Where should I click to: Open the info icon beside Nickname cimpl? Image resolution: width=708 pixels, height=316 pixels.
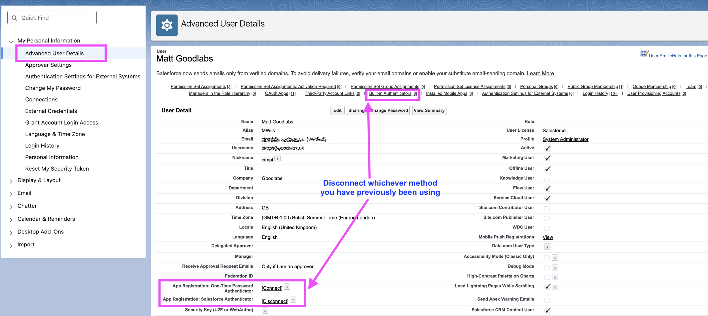[x=278, y=158]
